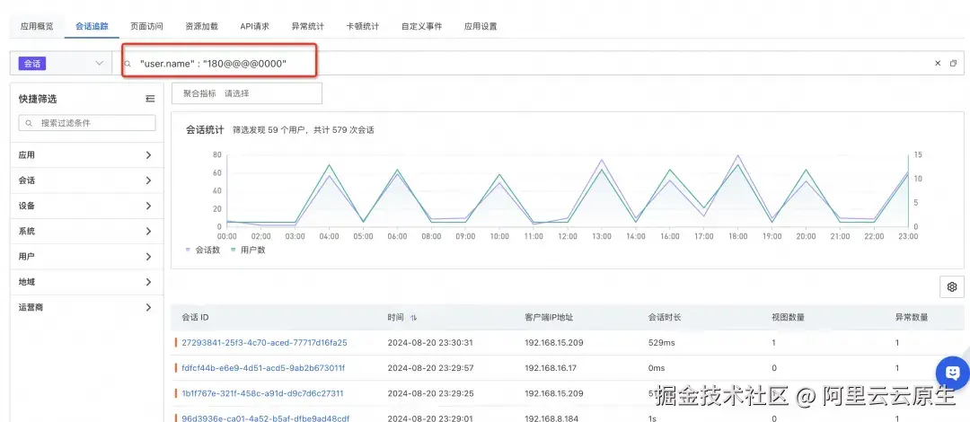Toggle 用户数 legend series
This screenshot has height=422, width=970.
coord(248,250)
